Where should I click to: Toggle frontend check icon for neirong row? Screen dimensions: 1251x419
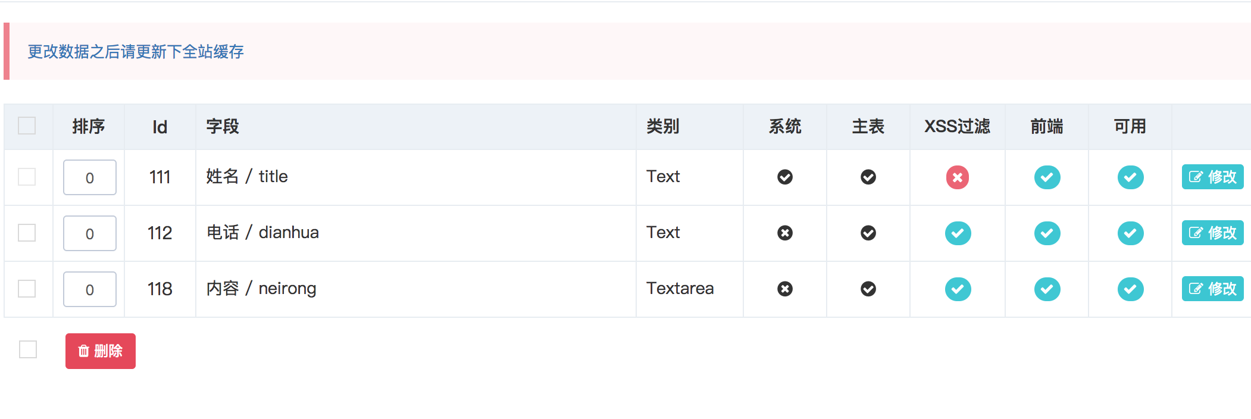point(1047,289)
